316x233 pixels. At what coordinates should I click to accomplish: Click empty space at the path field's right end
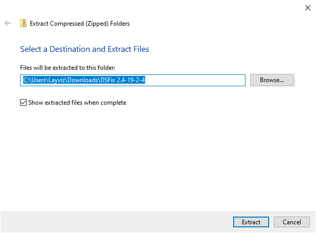[206, 80]
